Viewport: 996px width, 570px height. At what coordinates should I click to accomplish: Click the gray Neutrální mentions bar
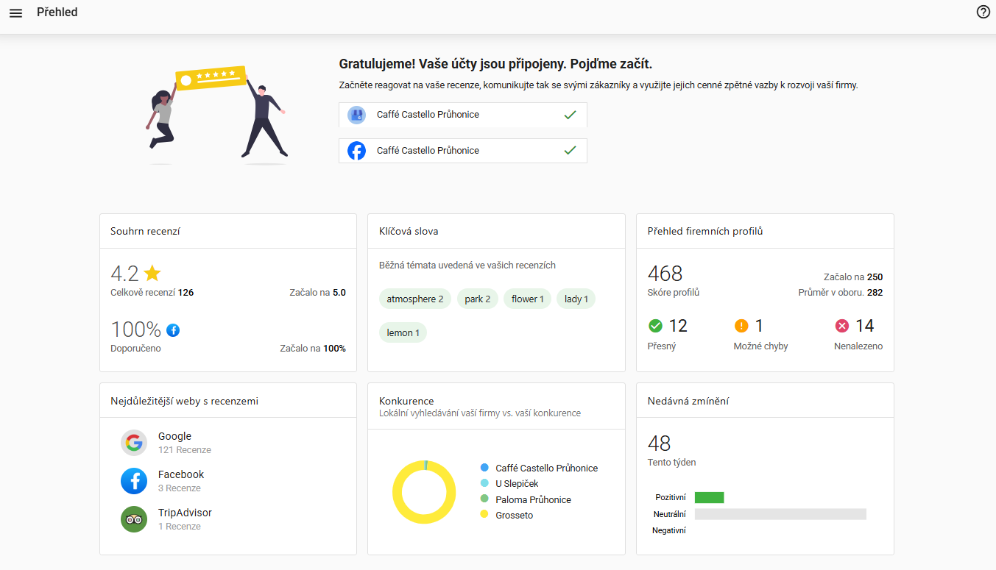point(780,514)
